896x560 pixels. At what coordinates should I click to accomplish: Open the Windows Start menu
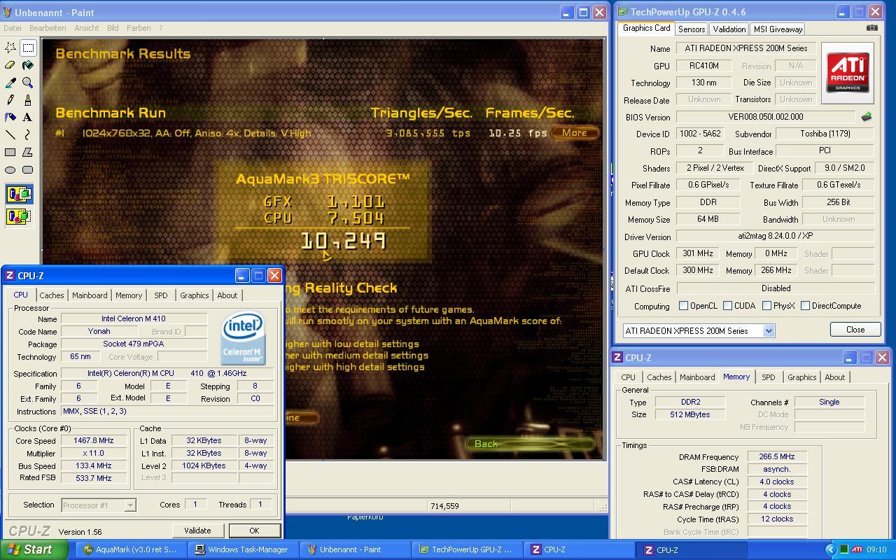pyautogui.click(x=34, y=549)
